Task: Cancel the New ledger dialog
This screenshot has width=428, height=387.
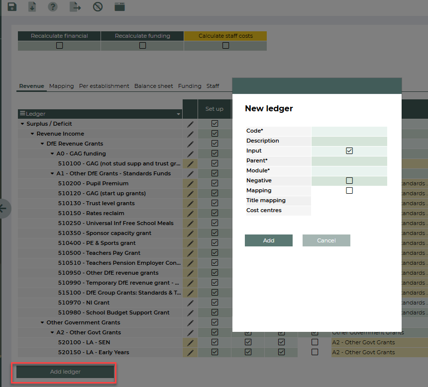Action: (x=326, y=240)
